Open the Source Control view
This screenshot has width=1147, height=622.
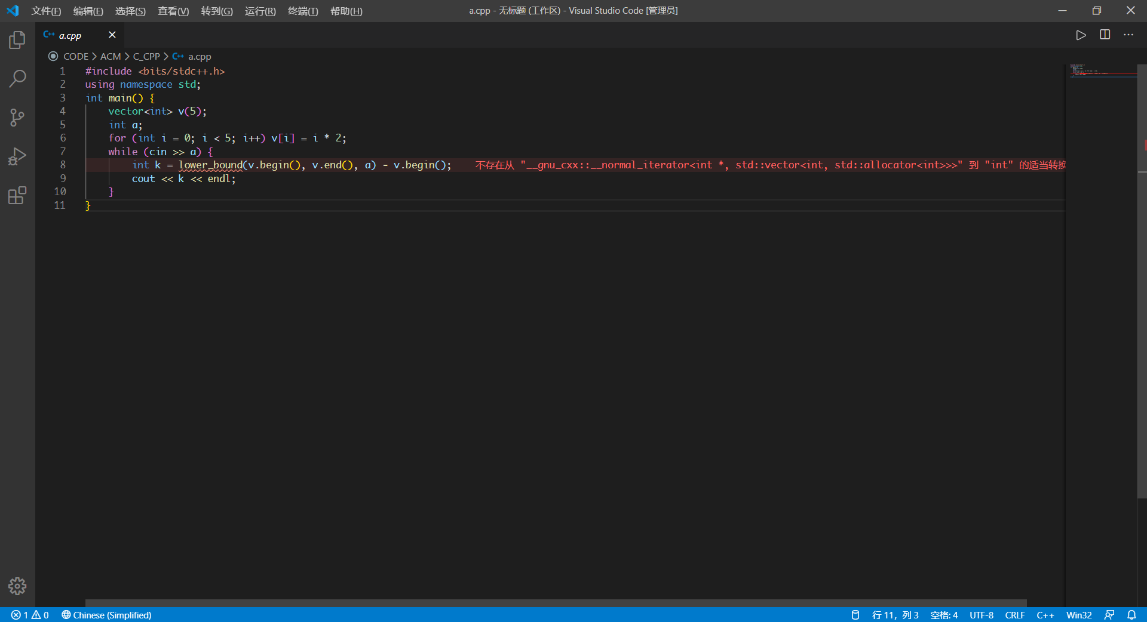point(17,117)
